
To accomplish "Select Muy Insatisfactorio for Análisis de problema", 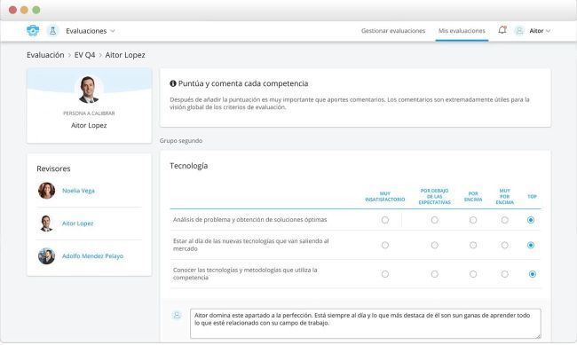I will 385,220.
